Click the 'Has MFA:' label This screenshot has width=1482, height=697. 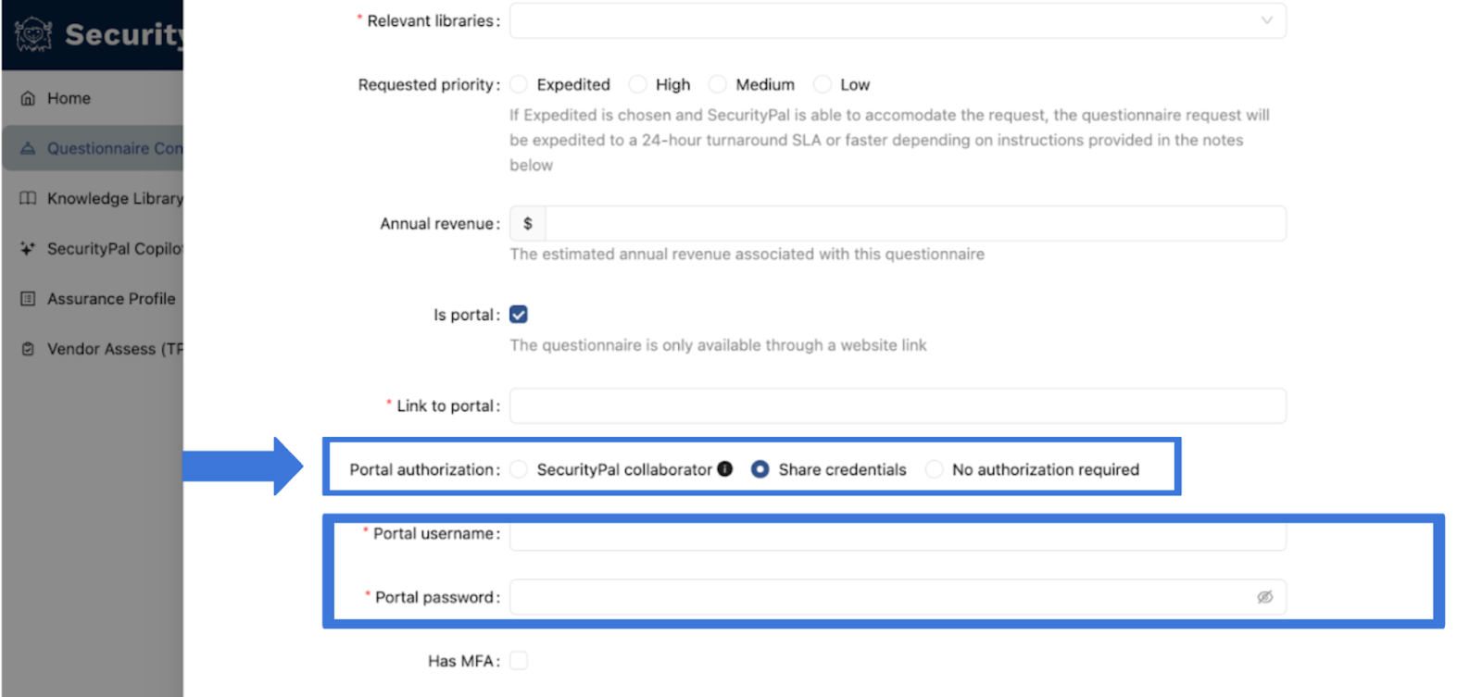pos(464,661)
